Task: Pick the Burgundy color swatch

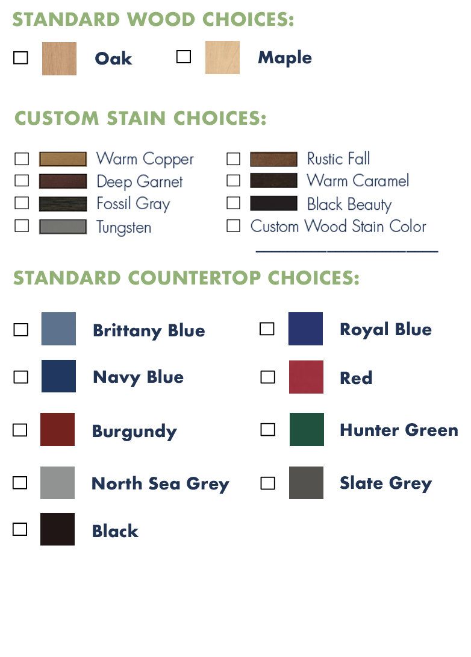Action: click(57, 429)
